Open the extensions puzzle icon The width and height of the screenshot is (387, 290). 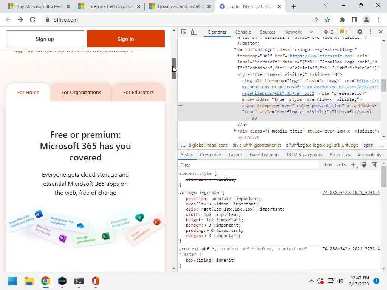[342, 20]
